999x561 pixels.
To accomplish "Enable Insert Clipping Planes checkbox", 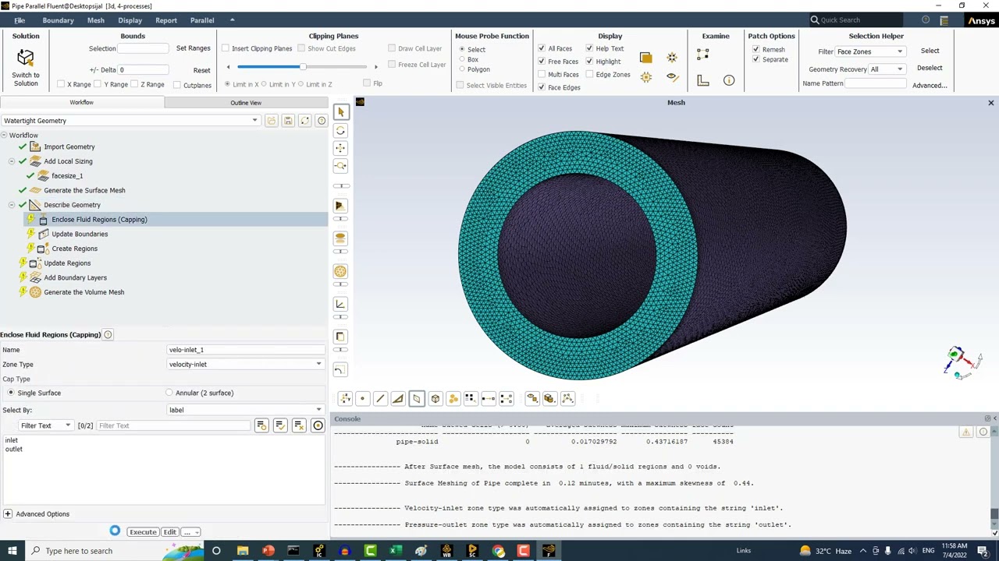I will 226,48.
